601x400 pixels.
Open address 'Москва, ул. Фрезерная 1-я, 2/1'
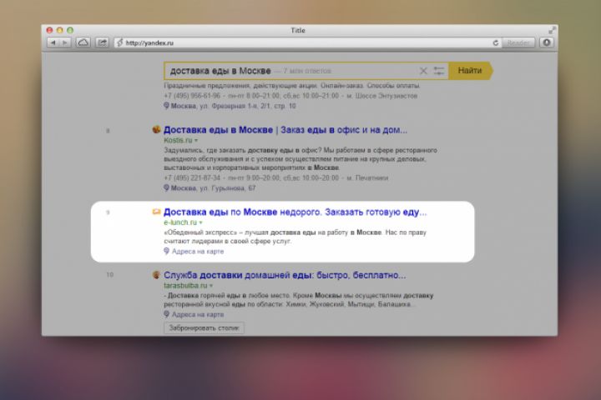pyautogui.click(x=233, y=106)
